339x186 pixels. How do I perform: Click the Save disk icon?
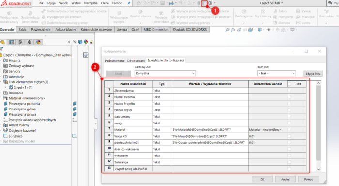[162, 3]
